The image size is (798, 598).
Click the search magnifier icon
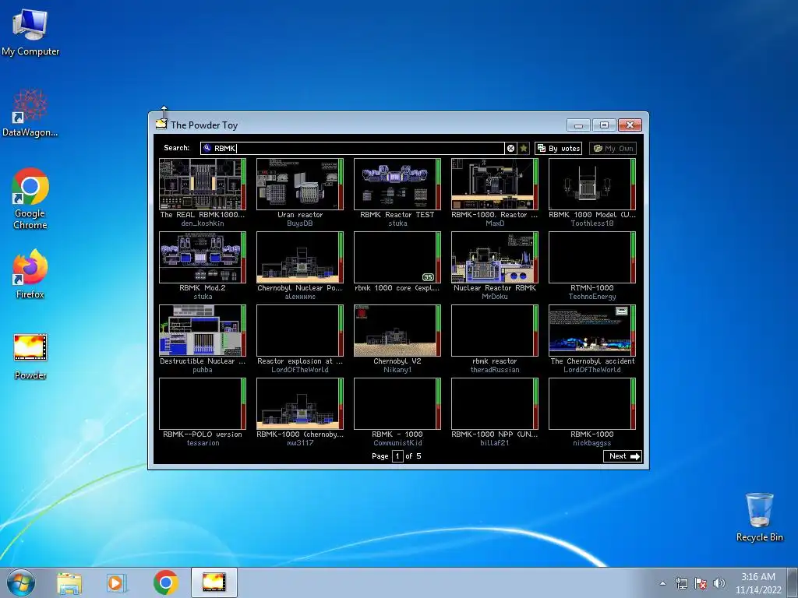(207, 148)
